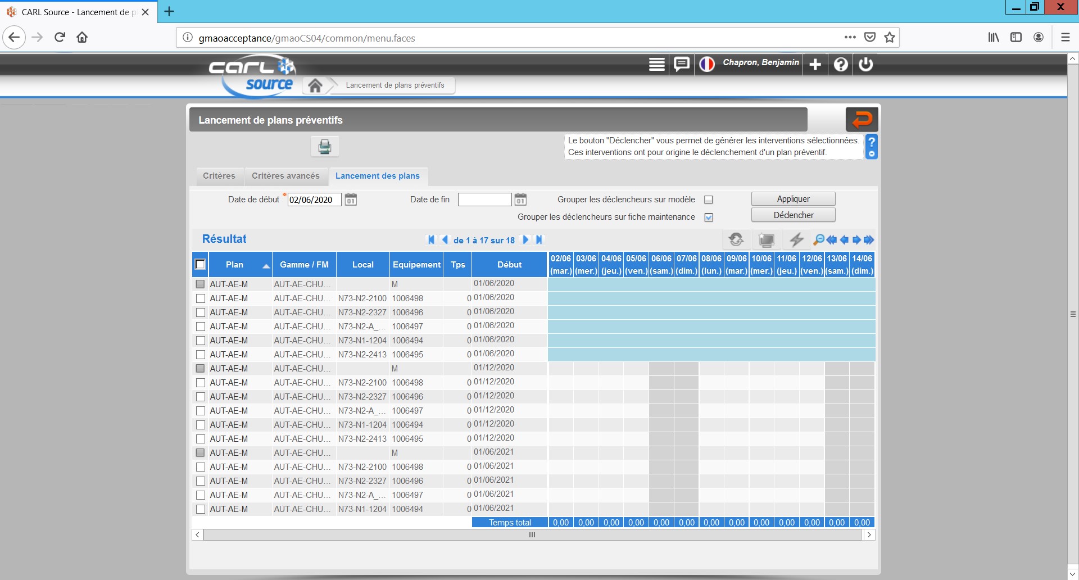Click the magnifier zoom icon
The width and height of the screenshot is (1079, 580).
[819, 240]
